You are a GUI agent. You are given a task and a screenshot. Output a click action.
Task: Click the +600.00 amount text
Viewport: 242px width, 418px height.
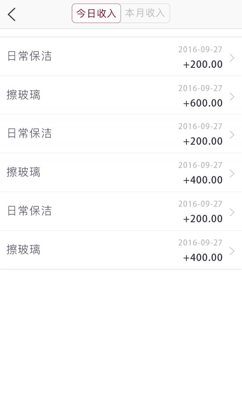(x=202, y=103)
